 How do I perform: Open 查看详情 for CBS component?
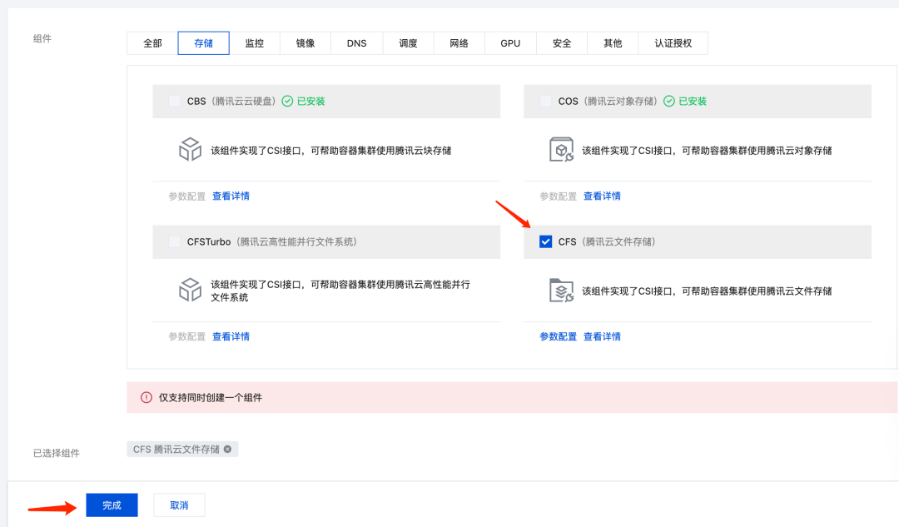pyautogui.click(x=231, y=196)
